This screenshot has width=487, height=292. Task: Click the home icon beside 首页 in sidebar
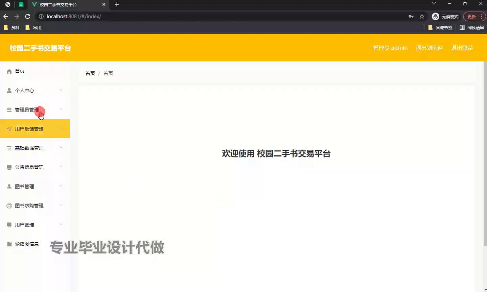[9, 71]
